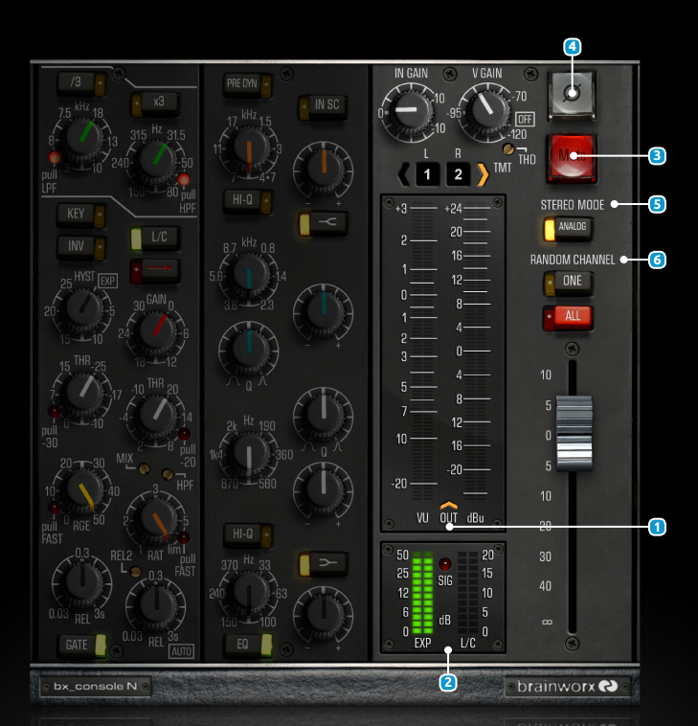Click the gate REL release knob
The width and height of the screenshot is (698, 726).
point(82,582)
